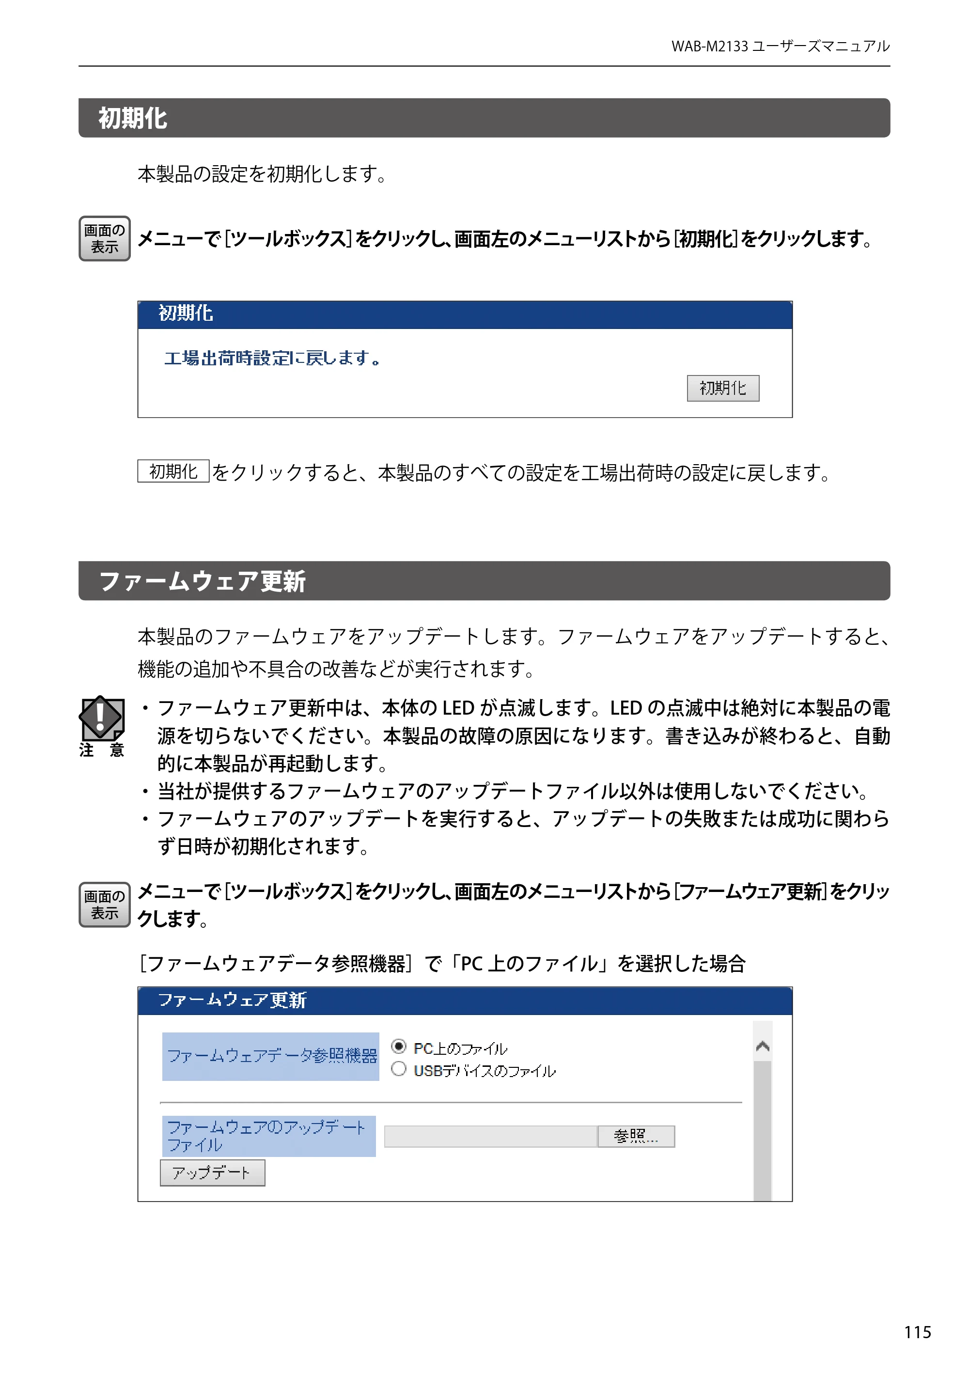Click the 画面の表示 icon beside the ファームウェア更新 menu instruction

pos(104,904)
